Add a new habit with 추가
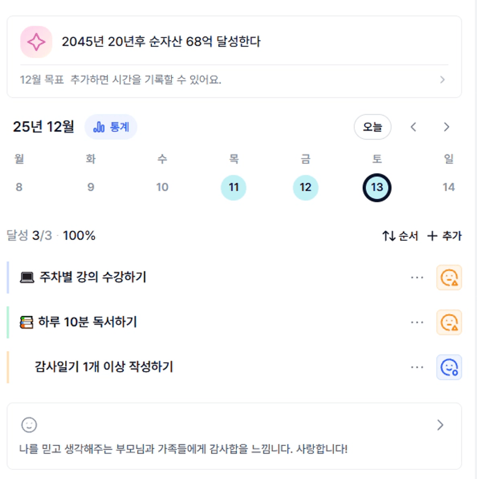477x479 pixels. (x=444, y=236)
